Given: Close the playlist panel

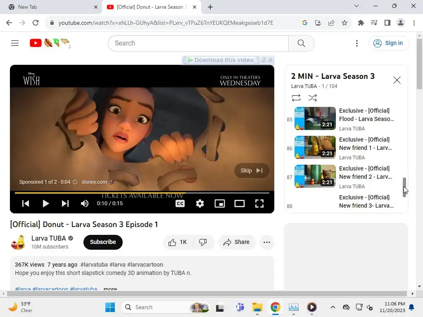Looking at the screenshot, I should point(397,80).
